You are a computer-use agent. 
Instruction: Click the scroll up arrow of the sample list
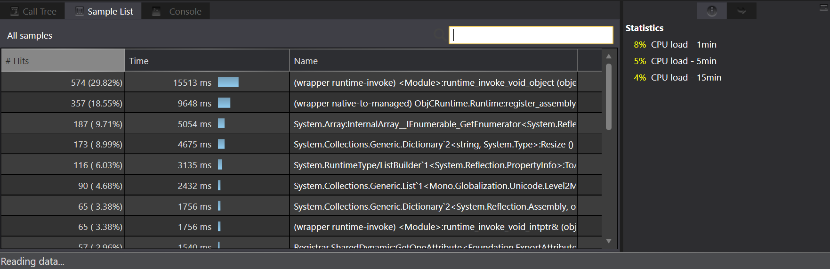coord(609,56)
